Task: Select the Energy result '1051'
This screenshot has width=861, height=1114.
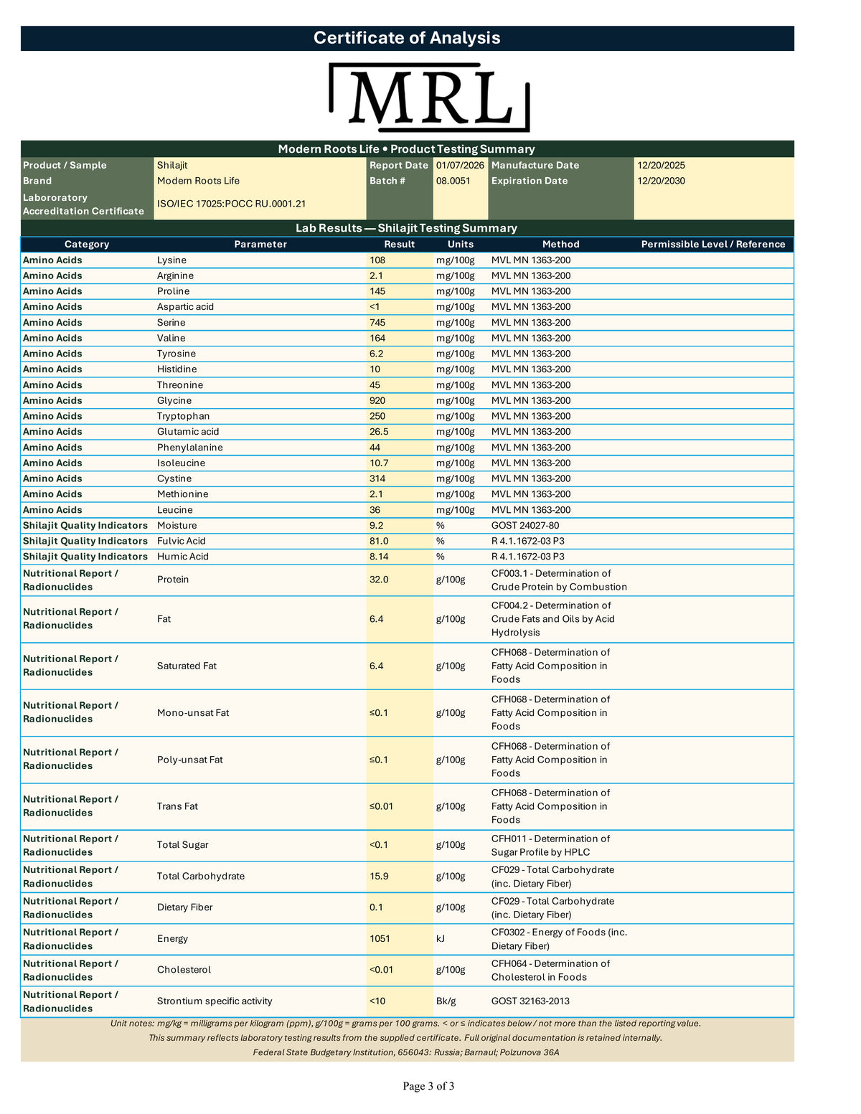Action: (x=380, y=939)
